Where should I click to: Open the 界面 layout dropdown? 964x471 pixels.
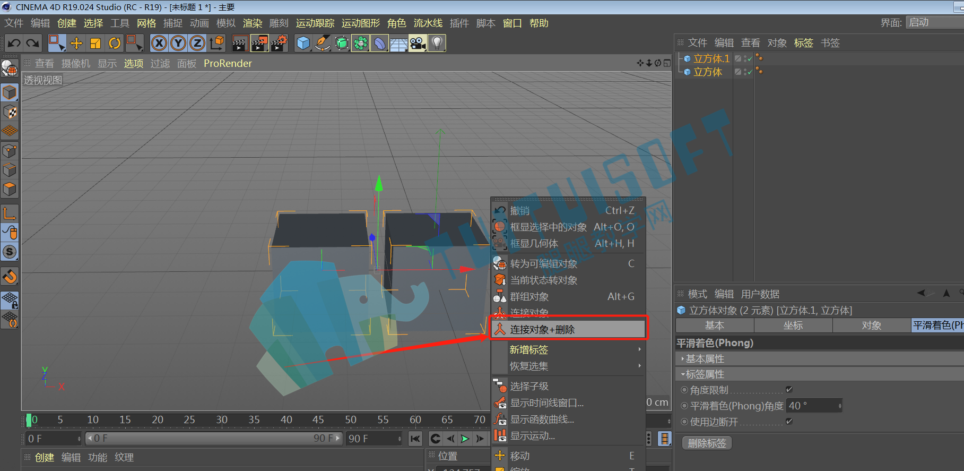[934, 22]
